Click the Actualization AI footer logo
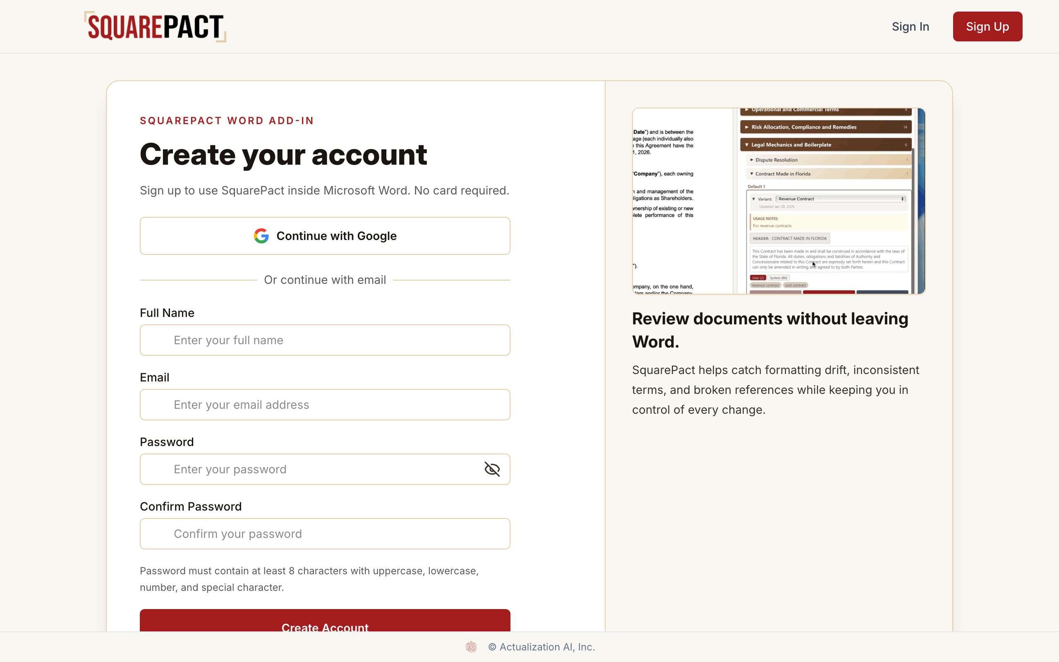 point(471,647)
